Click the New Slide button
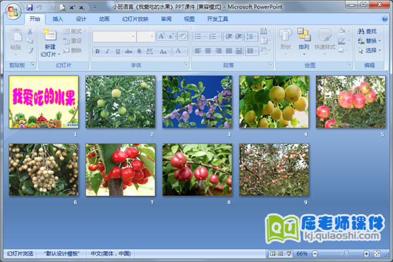Viewport: 393px width, 262px height. 50,41
